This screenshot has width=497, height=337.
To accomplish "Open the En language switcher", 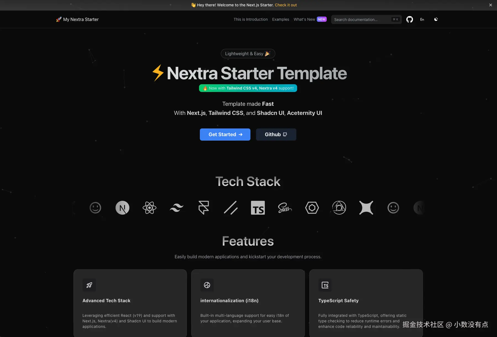I will click(x=422, y=19).
